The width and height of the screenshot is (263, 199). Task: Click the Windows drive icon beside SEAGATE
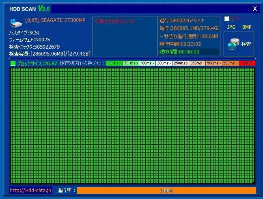coord(16,23)
